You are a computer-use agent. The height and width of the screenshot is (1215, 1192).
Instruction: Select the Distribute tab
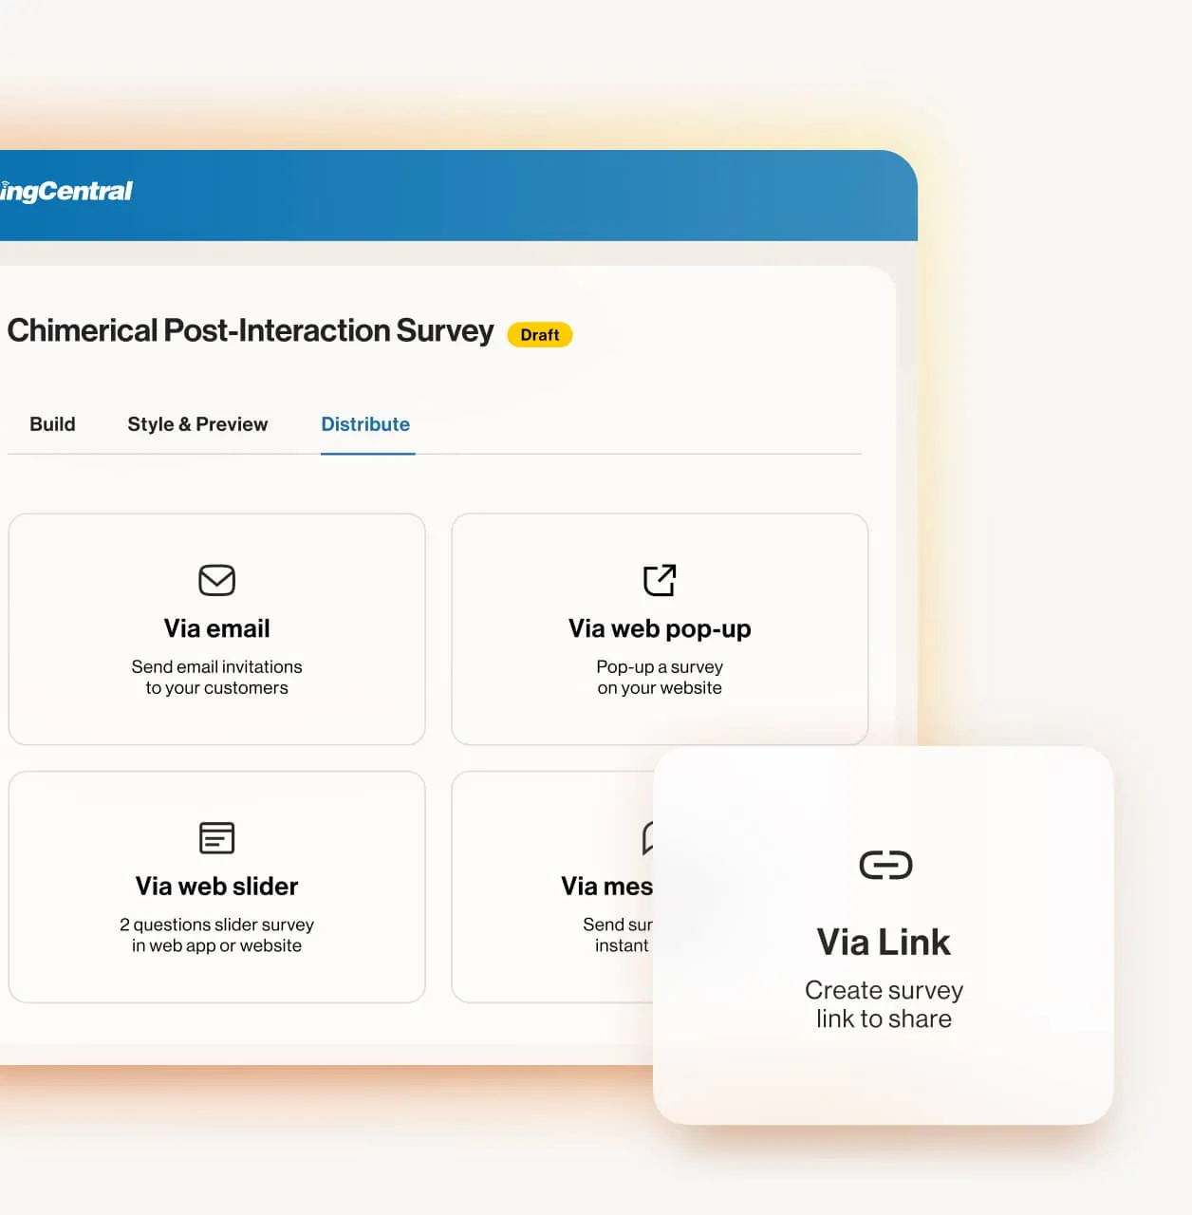coord(365,424)
